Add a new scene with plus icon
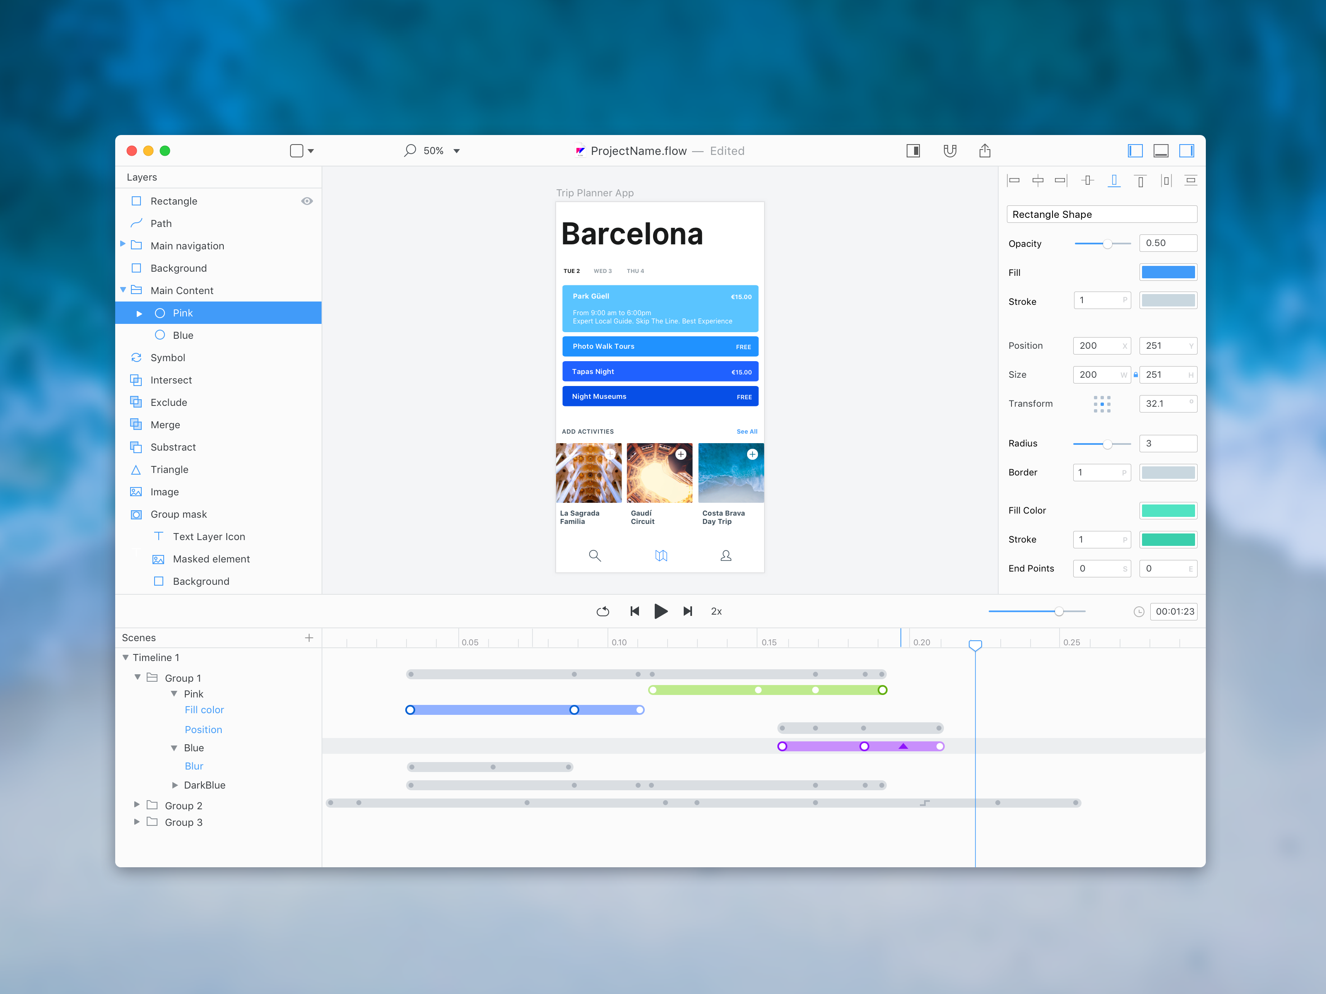 click(x=309, y=637)
